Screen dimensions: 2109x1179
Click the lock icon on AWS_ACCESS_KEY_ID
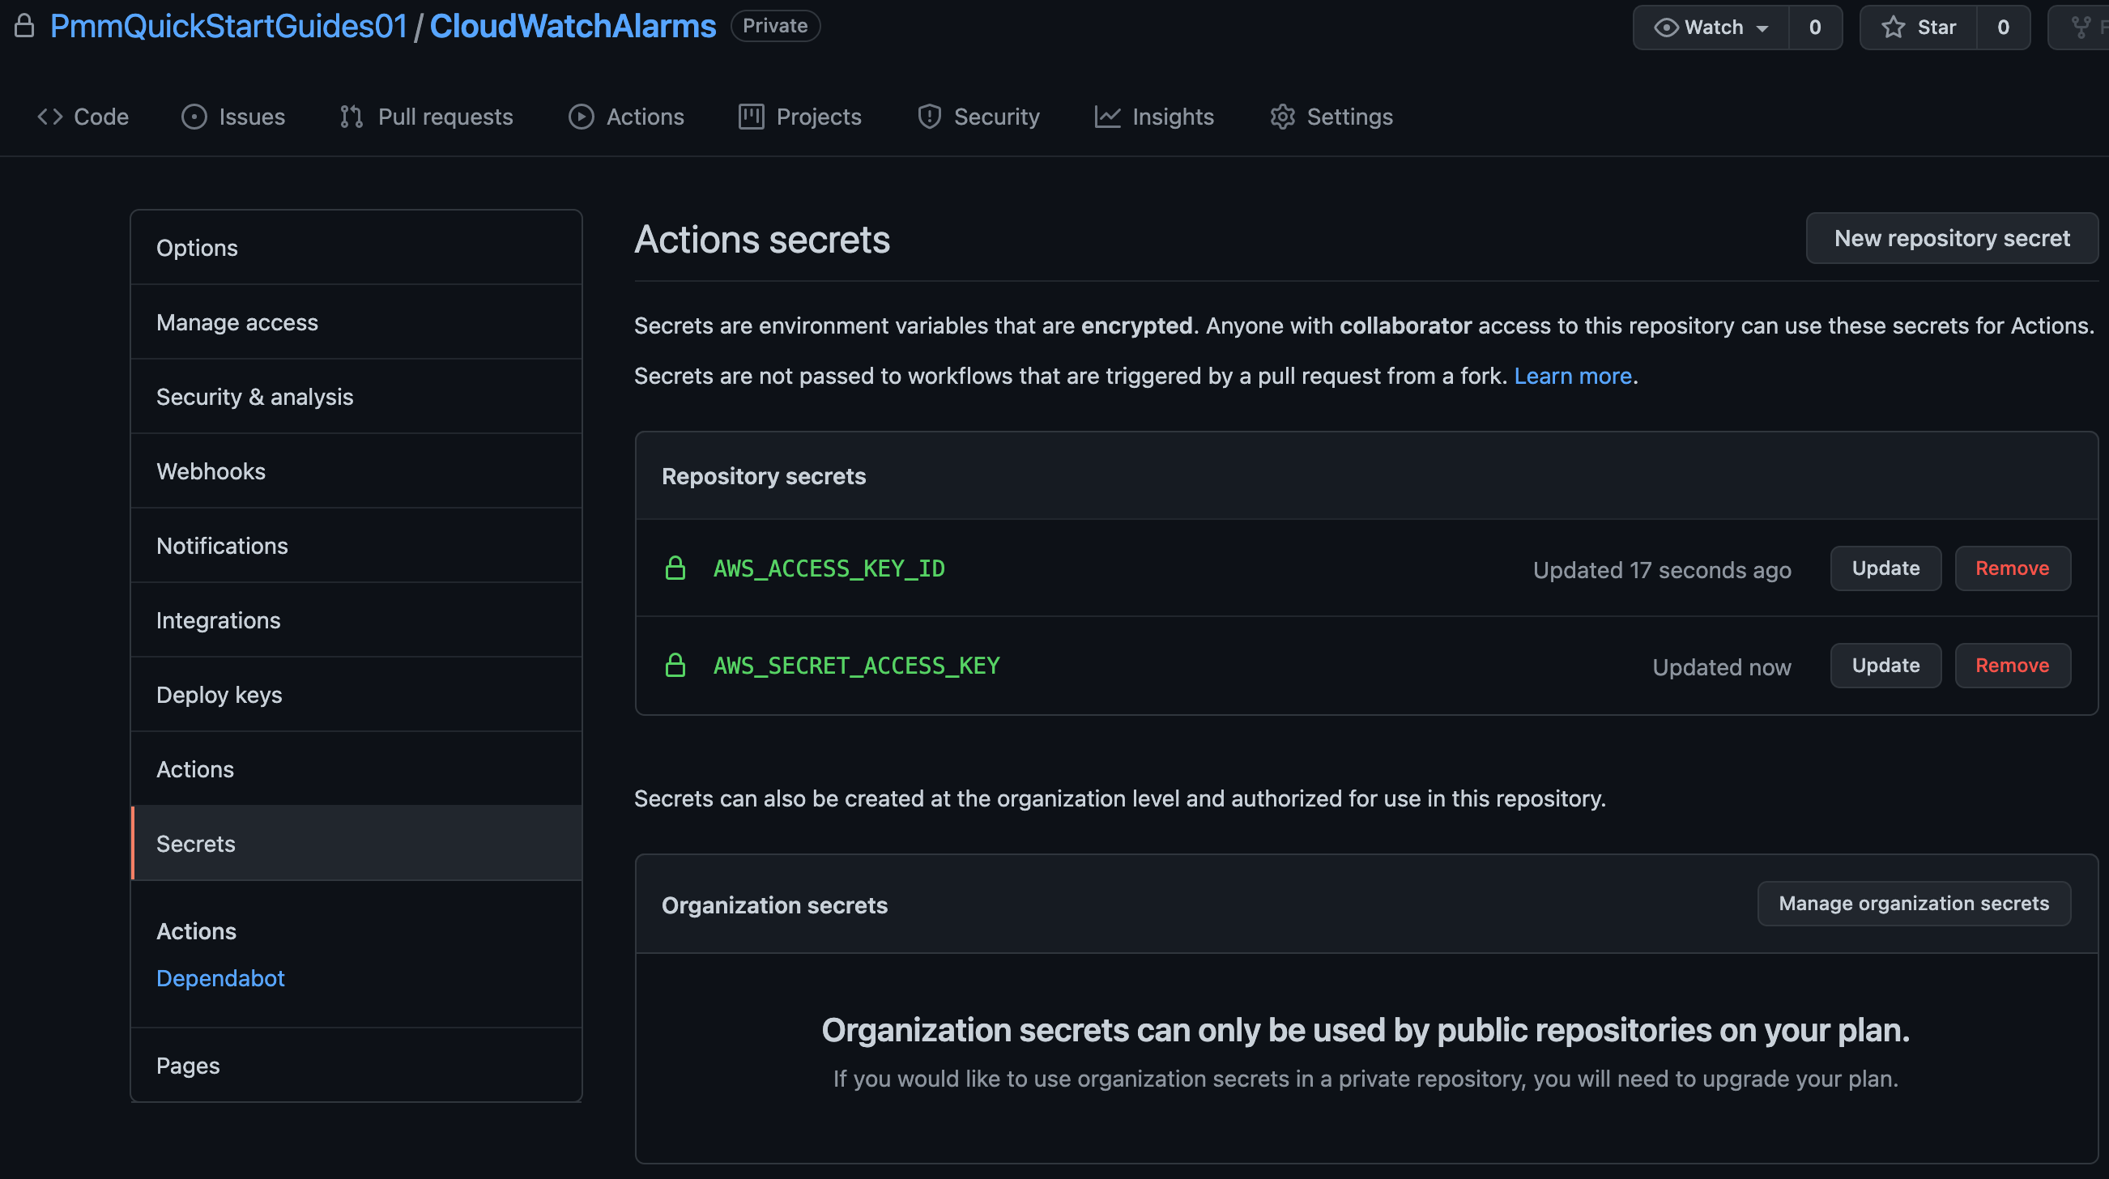675,566
